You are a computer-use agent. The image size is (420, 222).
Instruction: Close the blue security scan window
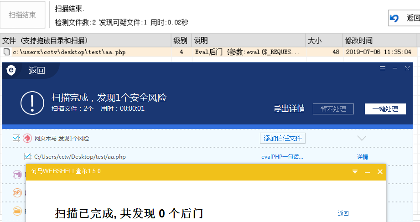[x=407, y=68]
